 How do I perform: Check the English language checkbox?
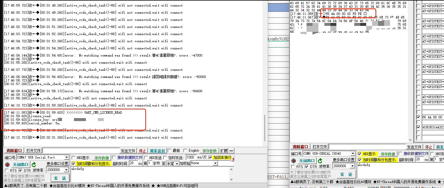point(185,151)
